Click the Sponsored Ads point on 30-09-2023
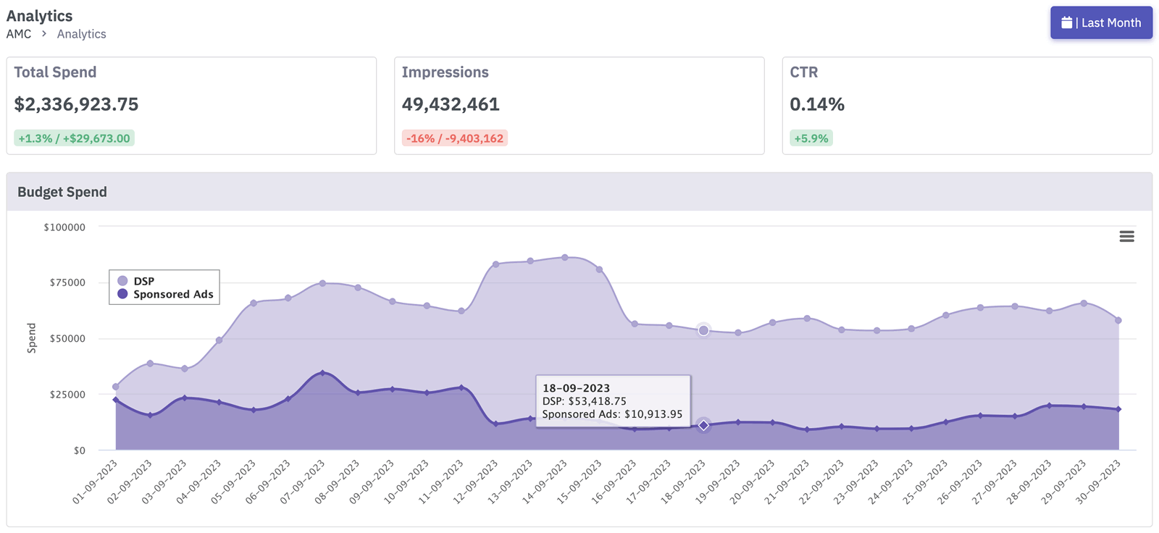Screen dimensions: 1159x533 point(1118,409)
